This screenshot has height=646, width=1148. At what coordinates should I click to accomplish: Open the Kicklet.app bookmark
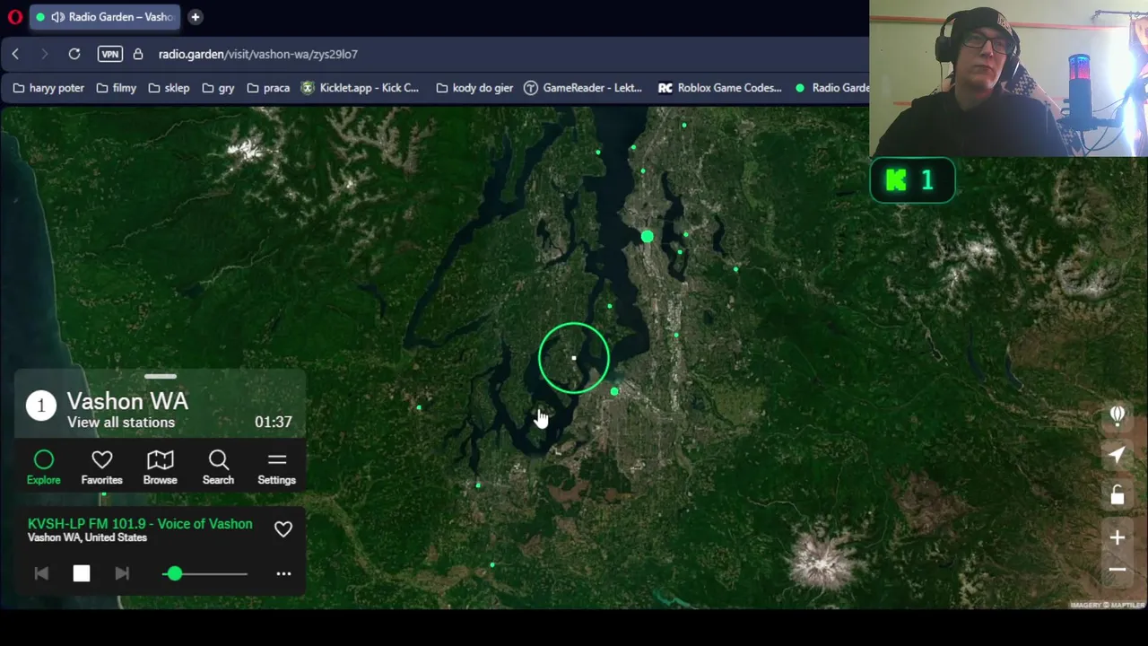[x=360, y=88]
